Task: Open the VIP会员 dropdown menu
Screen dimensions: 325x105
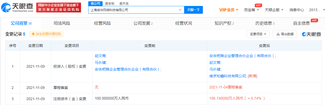Action: (229, 10)
